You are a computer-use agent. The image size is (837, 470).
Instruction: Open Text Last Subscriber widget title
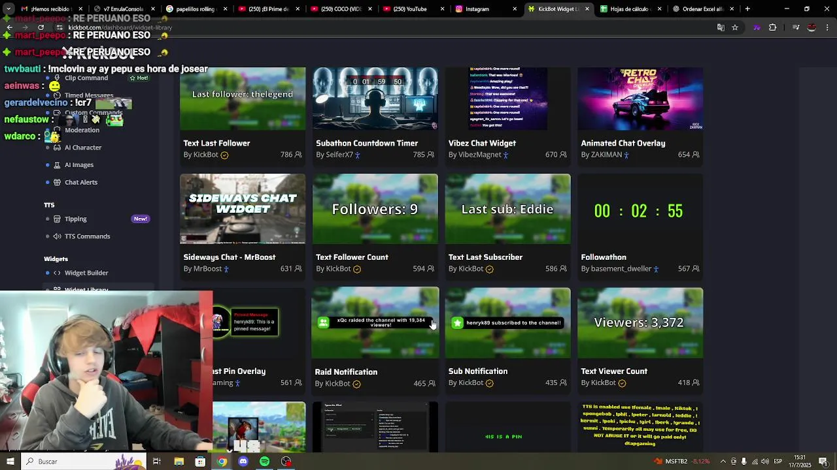[485, 257]
